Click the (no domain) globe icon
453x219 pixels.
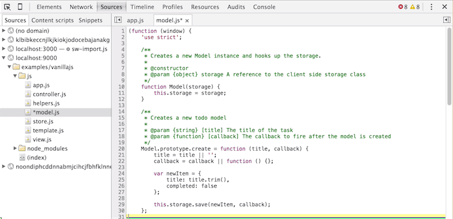[x=11, y=31]
